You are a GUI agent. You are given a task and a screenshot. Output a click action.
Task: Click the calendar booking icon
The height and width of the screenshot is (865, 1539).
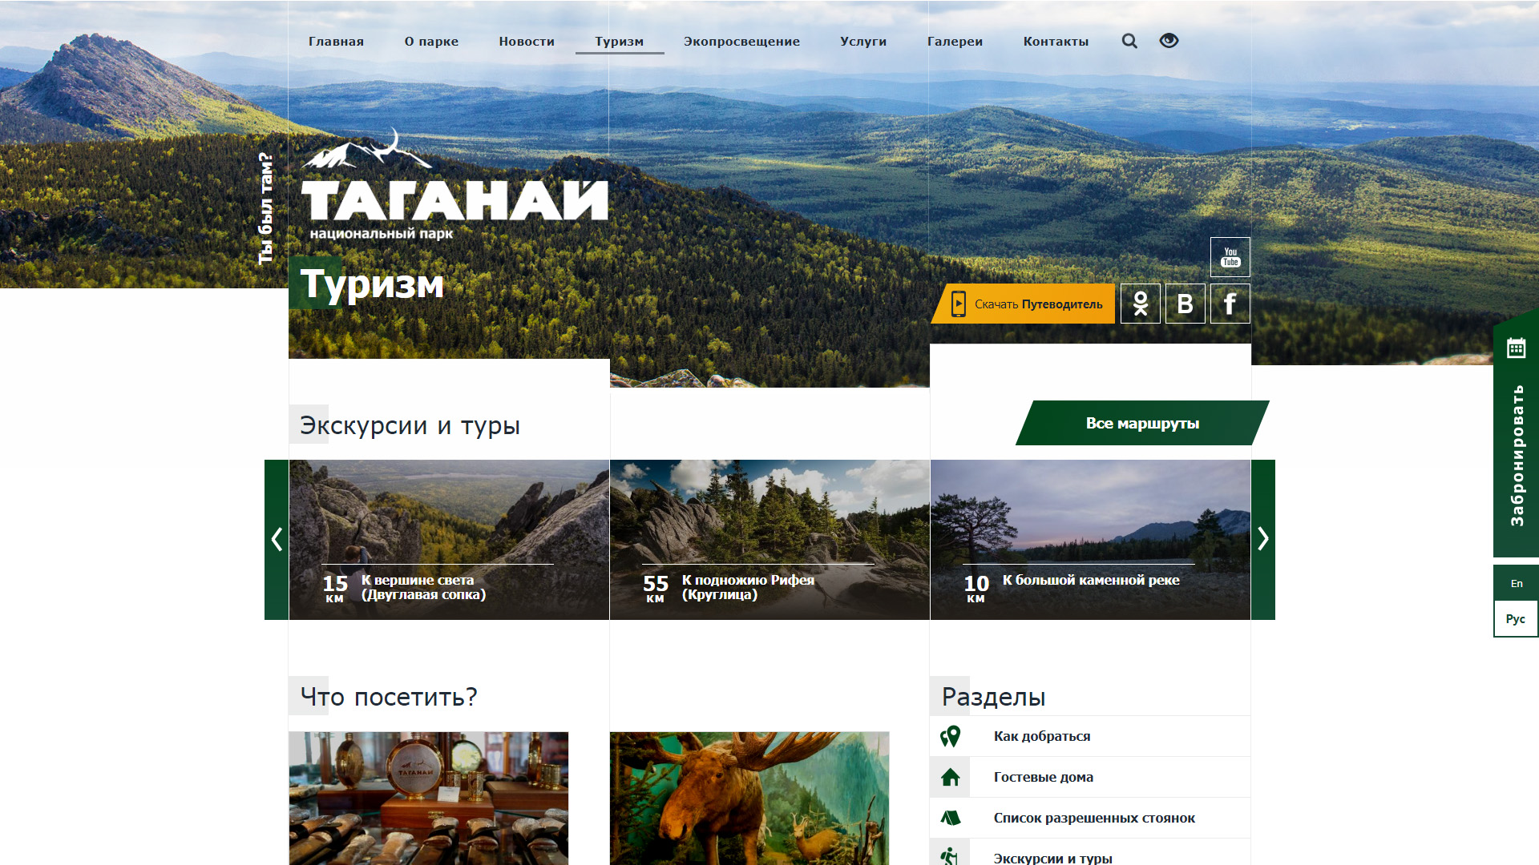click(1516, 348)
